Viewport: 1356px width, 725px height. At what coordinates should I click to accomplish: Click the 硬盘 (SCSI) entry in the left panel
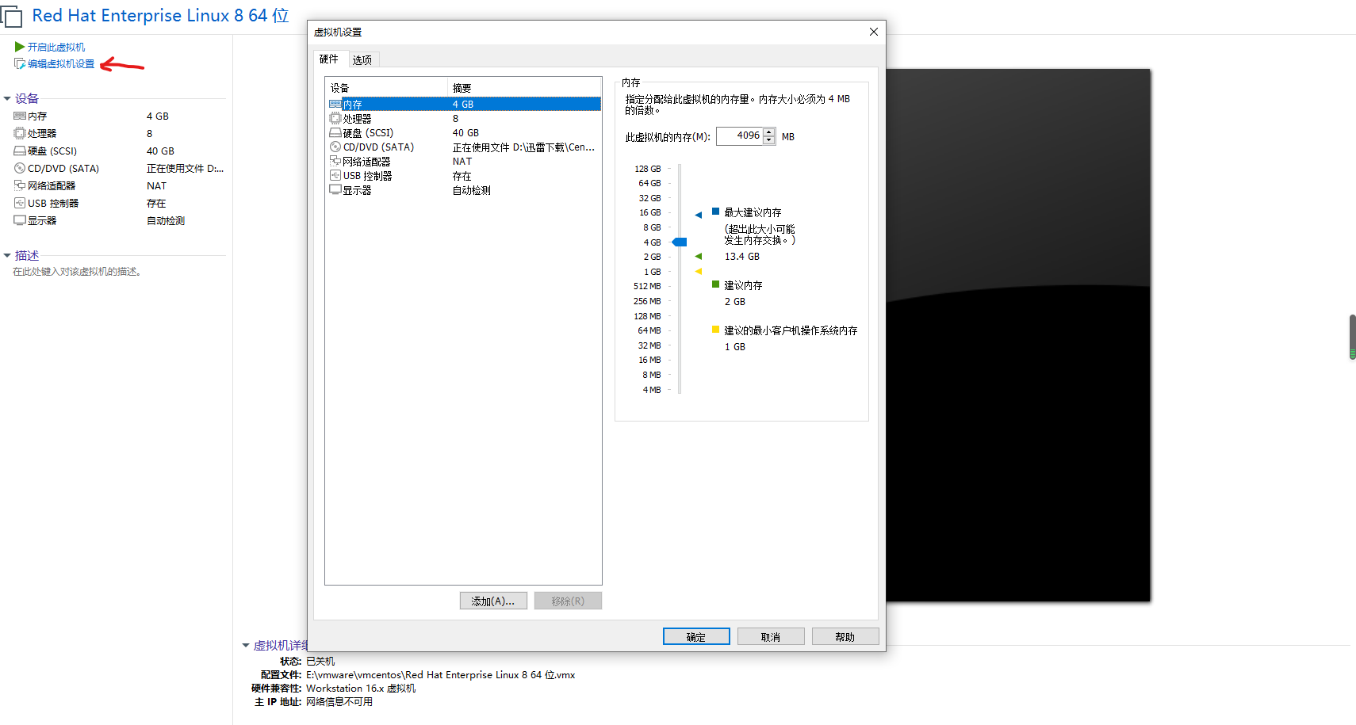[52, 151]
